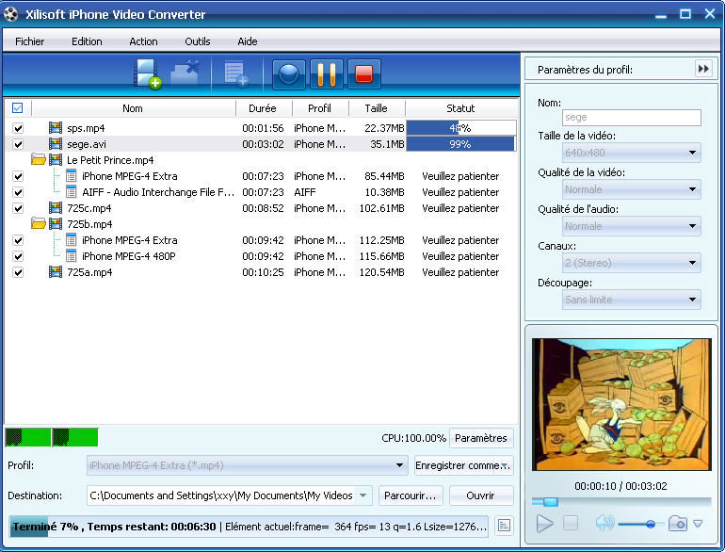This screenshot has height=552, width=725.
Task: Click the preview seek slider handle
Action: (x=550, y=501)
